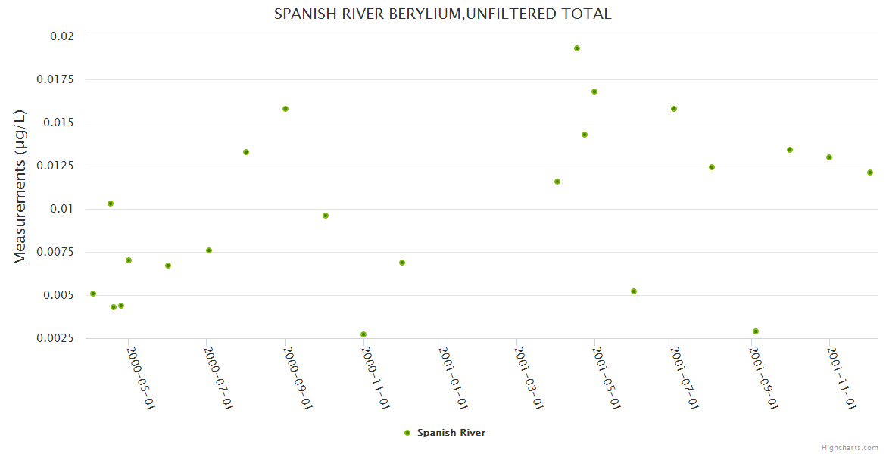Select the data point above 2000-07-01
Screen dimensions: 886x454
[209, 250]
